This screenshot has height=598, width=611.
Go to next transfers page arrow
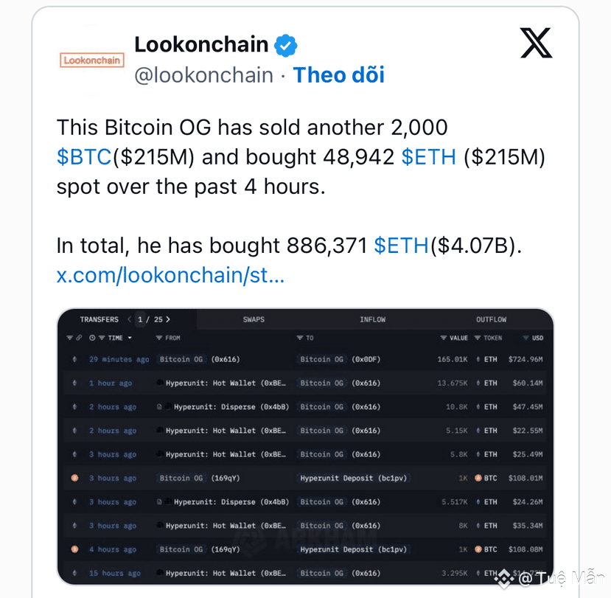168,319
